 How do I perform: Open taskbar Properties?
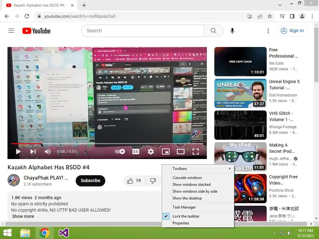click(x=198, y=223)
